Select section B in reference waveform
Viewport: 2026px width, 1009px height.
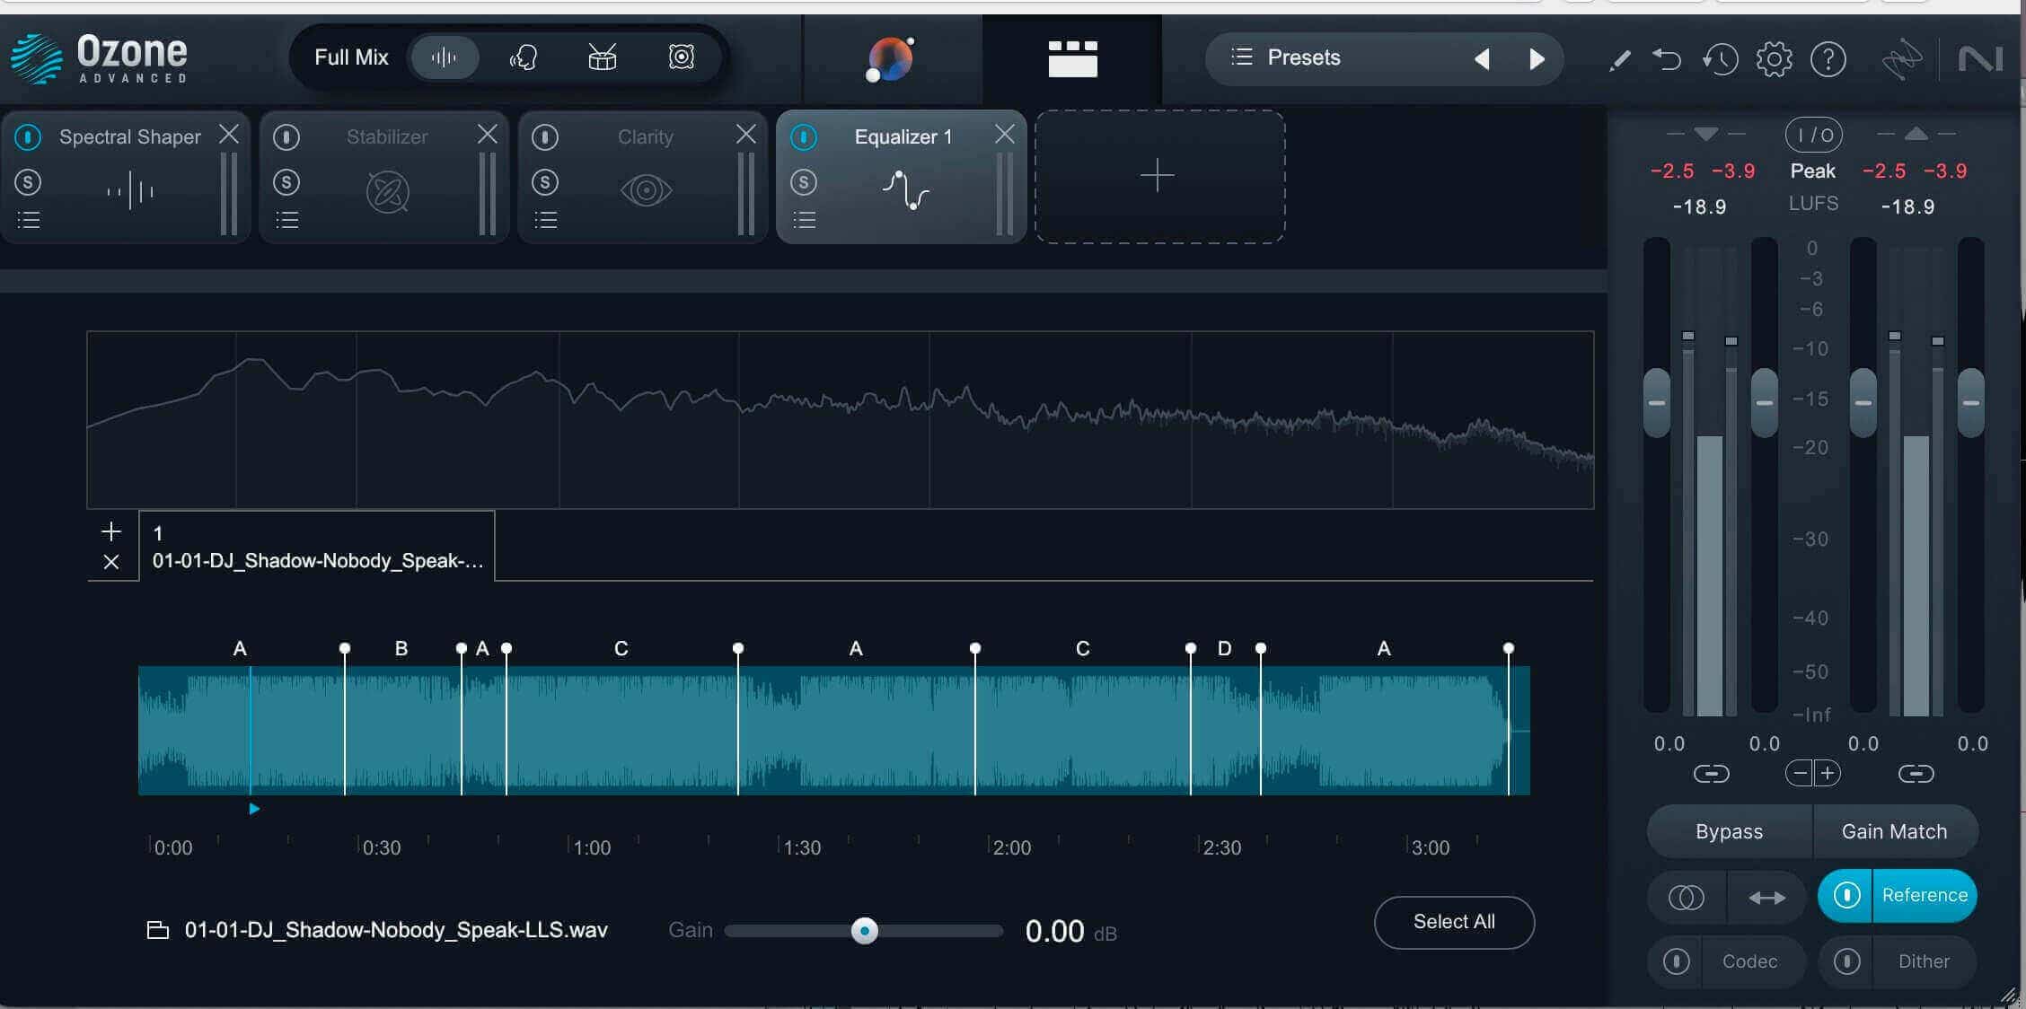pos(402,730)
